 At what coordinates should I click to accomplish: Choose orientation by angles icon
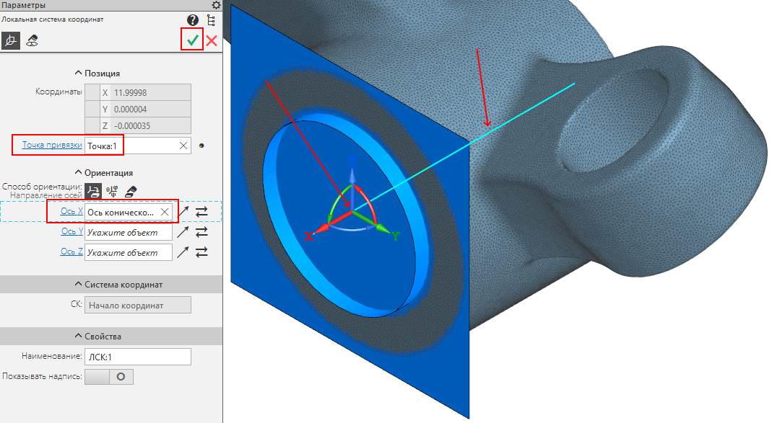[112, 191]
